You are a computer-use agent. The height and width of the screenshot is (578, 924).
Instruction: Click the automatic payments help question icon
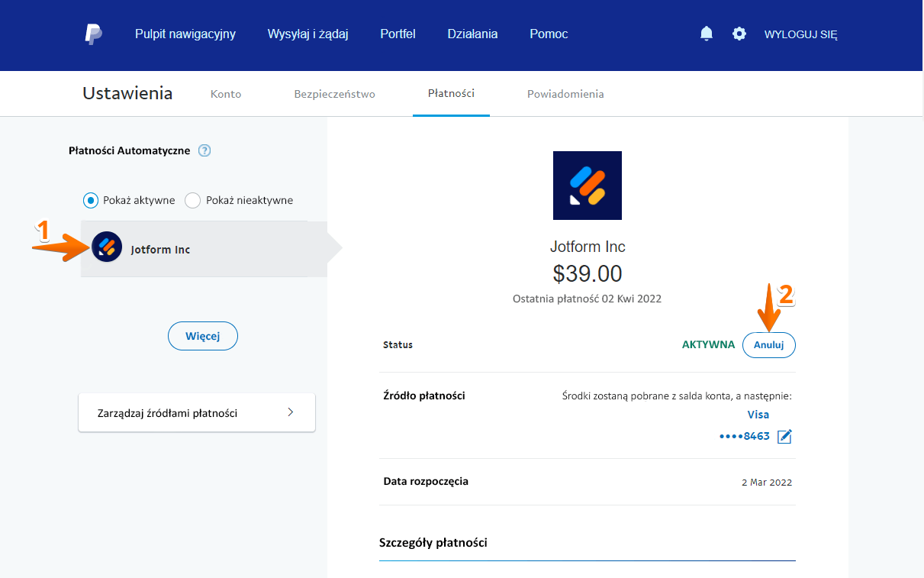tap(204, 150)
